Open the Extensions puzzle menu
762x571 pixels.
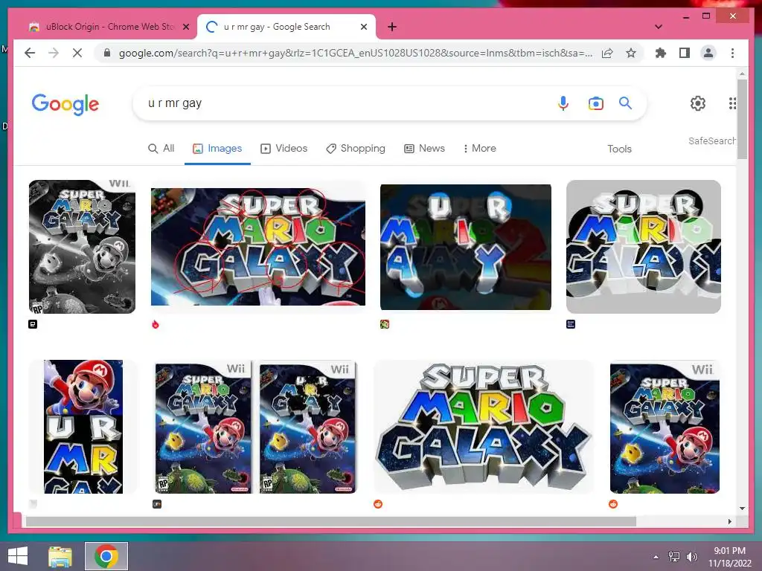tap(661, 53)
